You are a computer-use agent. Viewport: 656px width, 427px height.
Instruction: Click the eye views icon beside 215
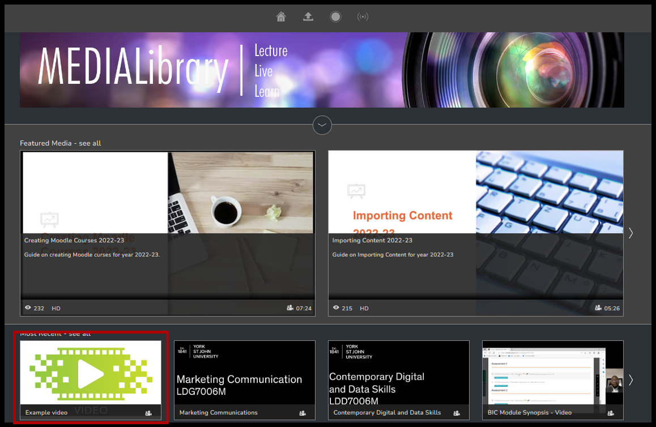coord(336,308)
